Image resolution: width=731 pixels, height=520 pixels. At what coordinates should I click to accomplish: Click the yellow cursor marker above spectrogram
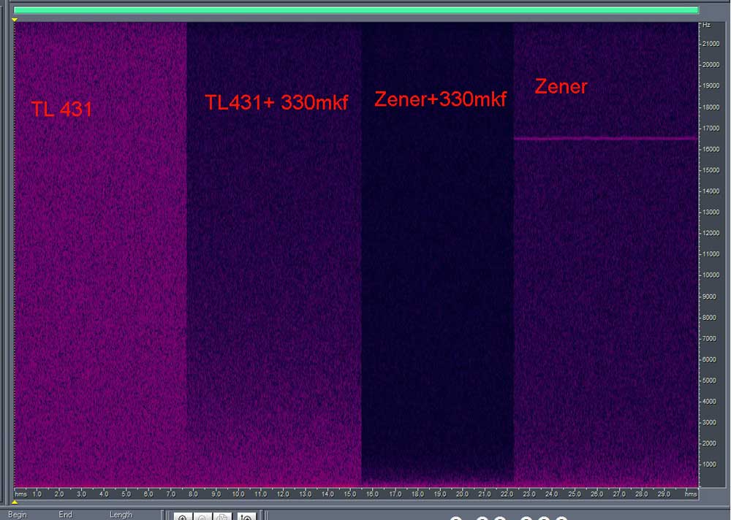(15, 20)
